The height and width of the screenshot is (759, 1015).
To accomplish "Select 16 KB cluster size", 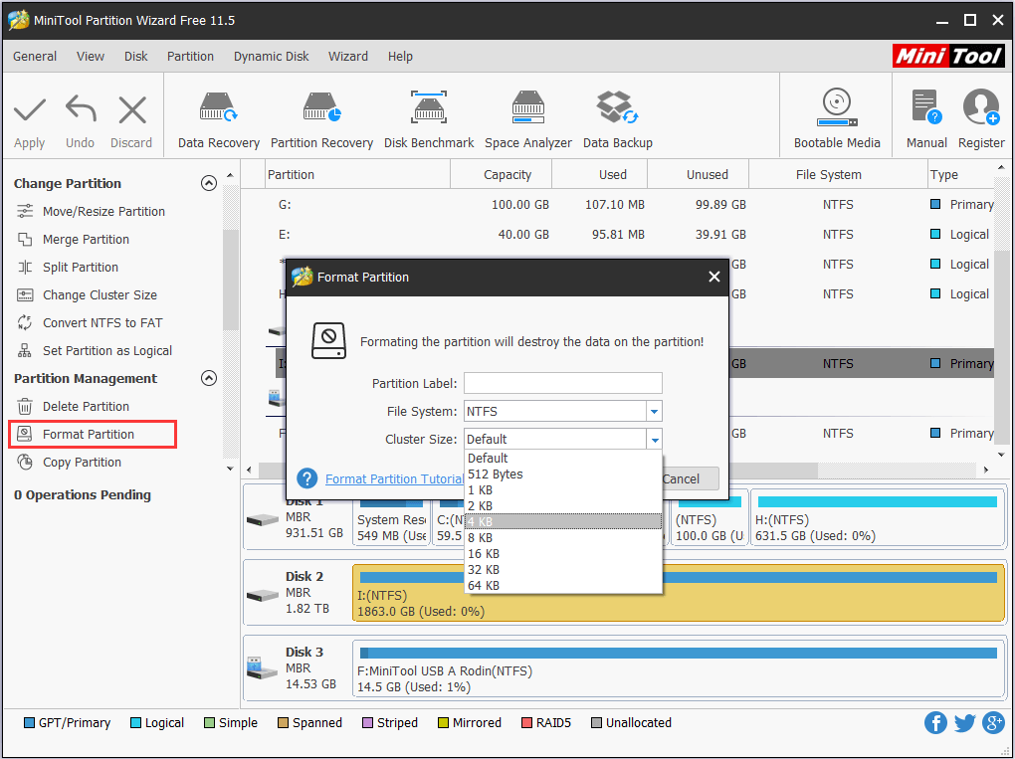I will click(563, 554).
